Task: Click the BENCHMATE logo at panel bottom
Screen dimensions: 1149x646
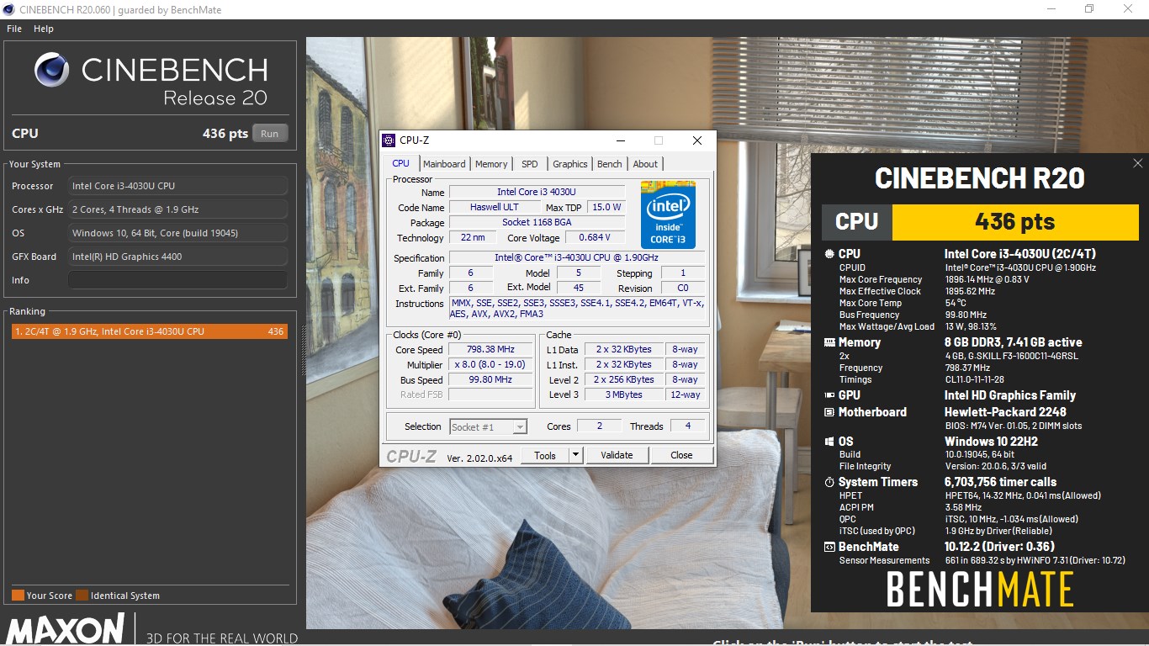Action: point(980,589)
